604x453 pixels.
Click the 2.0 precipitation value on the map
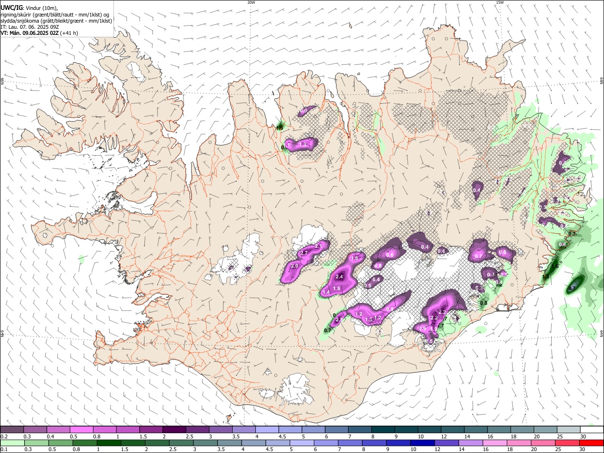coord(295,266)
